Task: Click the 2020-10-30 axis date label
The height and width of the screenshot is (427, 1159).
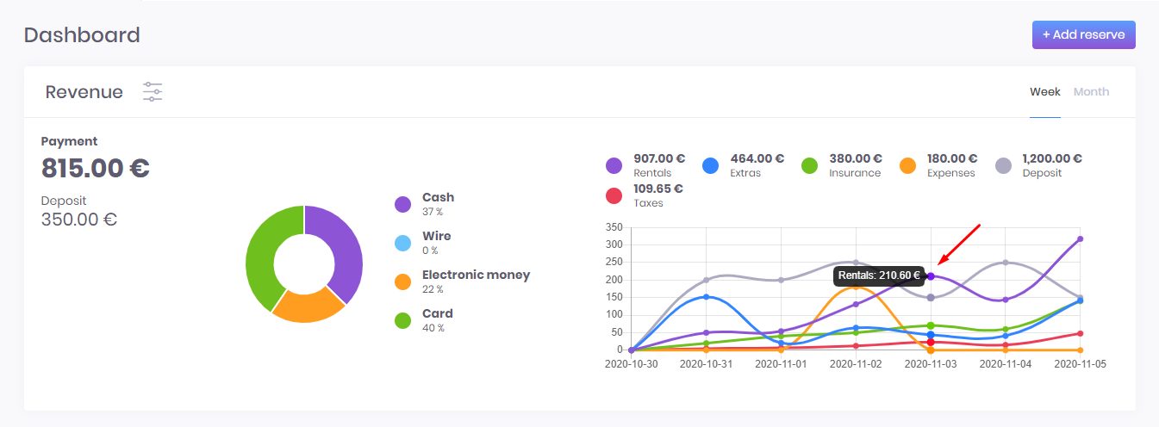Action: click(632, 364)
